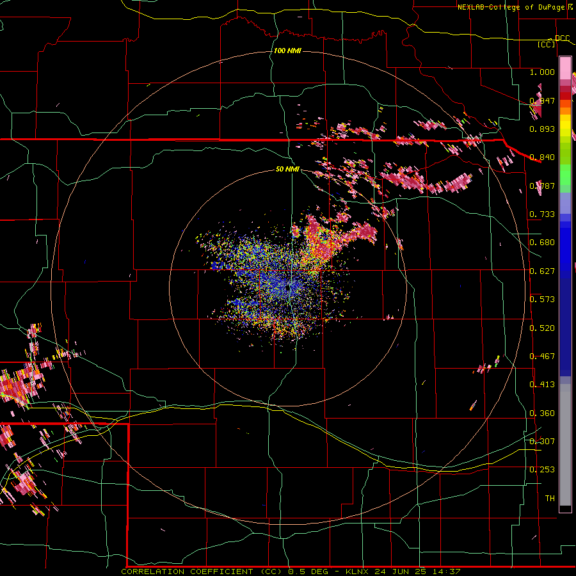Select the 0.413 scale value

[542, 385]
